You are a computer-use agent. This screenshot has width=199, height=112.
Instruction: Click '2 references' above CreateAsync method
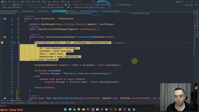coord(34,35)
